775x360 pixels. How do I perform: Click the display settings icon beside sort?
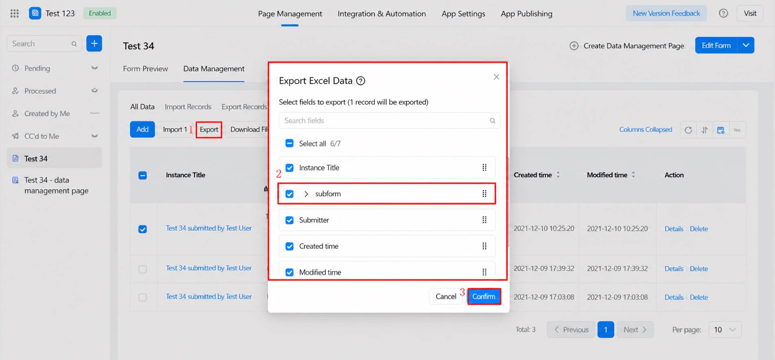point(721,130)
